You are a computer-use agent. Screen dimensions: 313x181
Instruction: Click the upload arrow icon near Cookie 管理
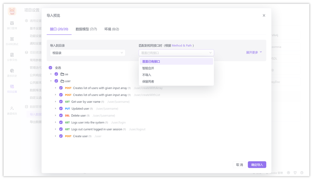(x=288, y=173)
